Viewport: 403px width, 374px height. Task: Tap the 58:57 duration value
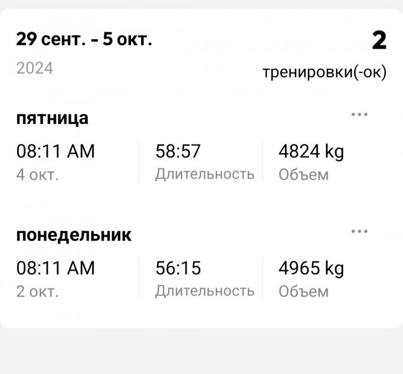(178, 152)
